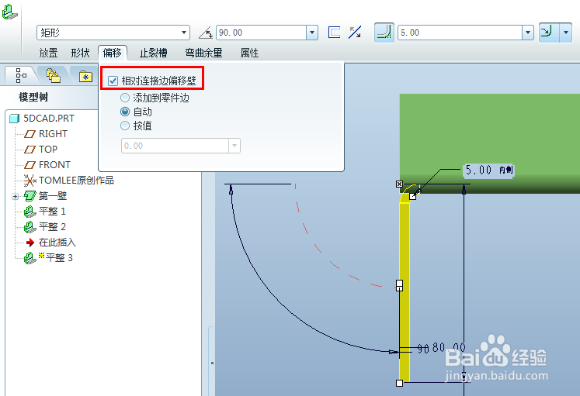Click the square handle mid-way on wall edge
This screenshot has height=396, width=580.
tap(399, 285)
